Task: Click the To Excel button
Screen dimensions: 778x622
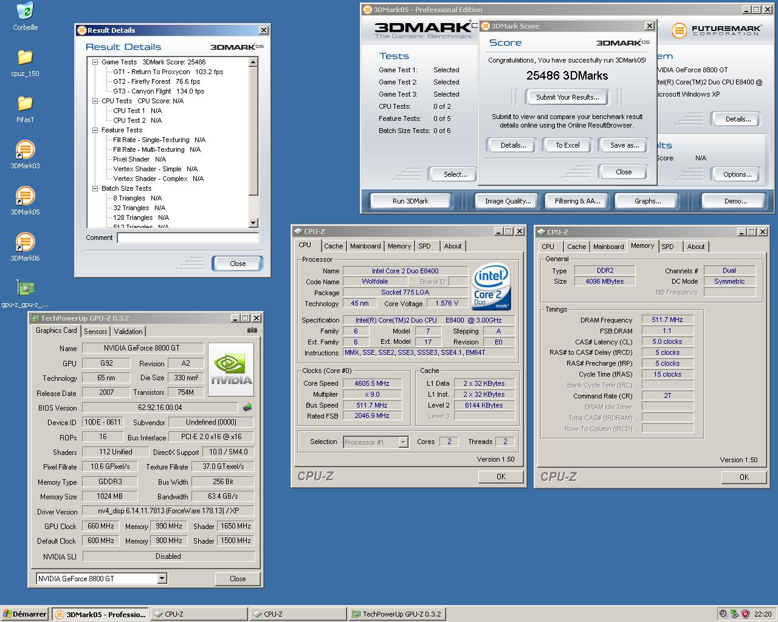Action: pos(568,145)
